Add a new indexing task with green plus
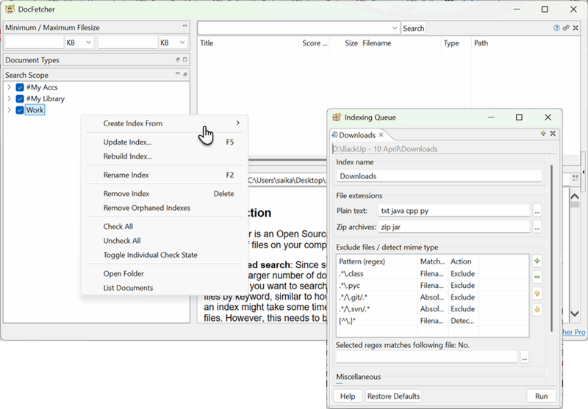The height and width of the screenshot is (409, 588). [543, 134]
